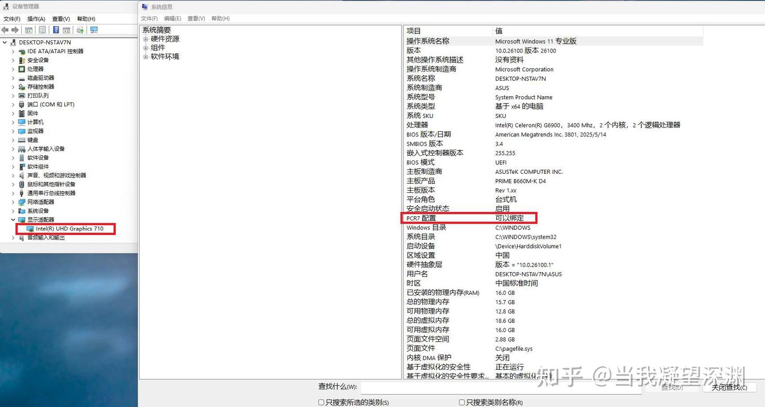This screenshot has height=407, width=765.
Task: Click the Help icon in Device Manager toolbar
Action: pyautogui.click(x=56, y=30)
